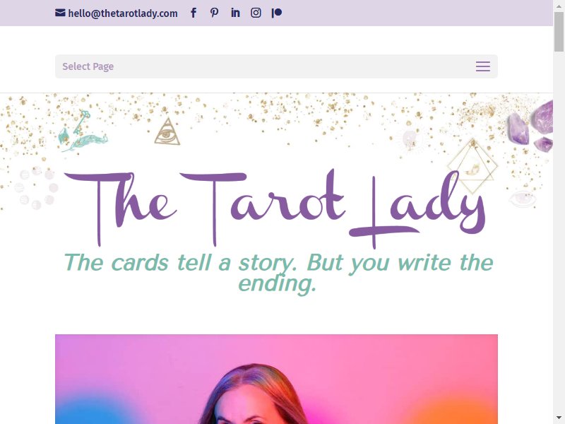Click the moon phases circle illustration
The width and height of the screenshot is (565, 424).
point(36,187)
